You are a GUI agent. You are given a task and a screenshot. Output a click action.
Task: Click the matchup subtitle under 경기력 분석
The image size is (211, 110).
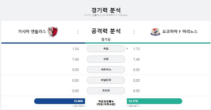click(106, 15)
